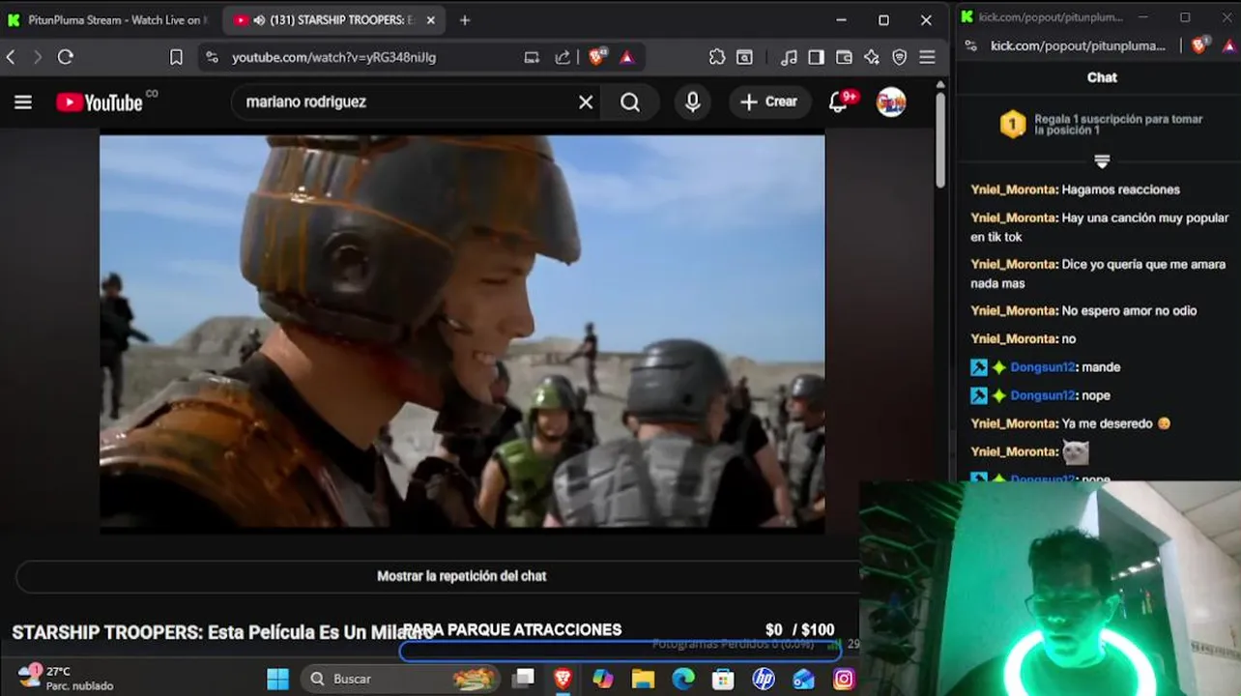
Task: Click the Kick popout window address bar
Action: 1078,45
